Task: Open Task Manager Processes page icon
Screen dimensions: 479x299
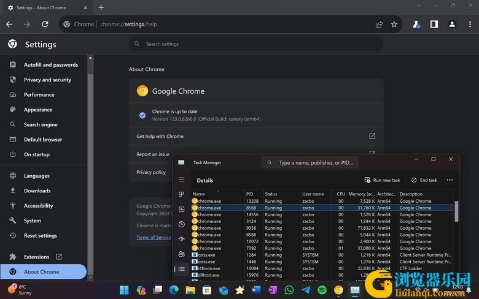Action: [181, 194]
